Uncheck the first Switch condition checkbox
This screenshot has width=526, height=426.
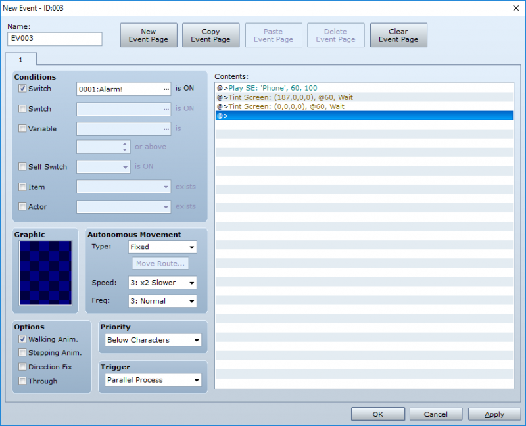[22, 89]
